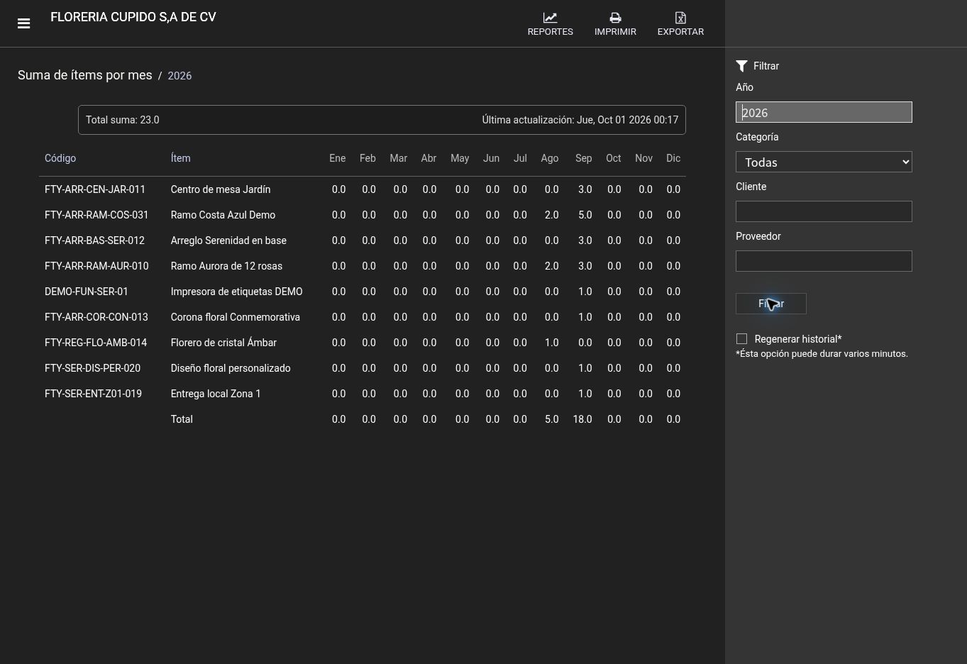Click the Filtrar funnel icon
Screen dimensions: 967x664
pyautogui.click(x=741, y=66)
